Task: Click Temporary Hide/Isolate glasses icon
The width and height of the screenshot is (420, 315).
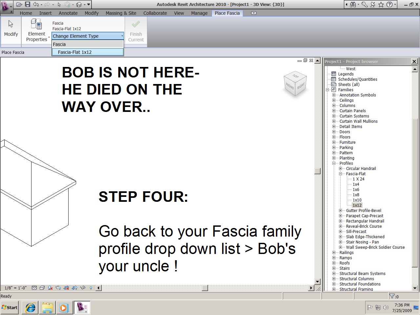Action: click(83, 288)
